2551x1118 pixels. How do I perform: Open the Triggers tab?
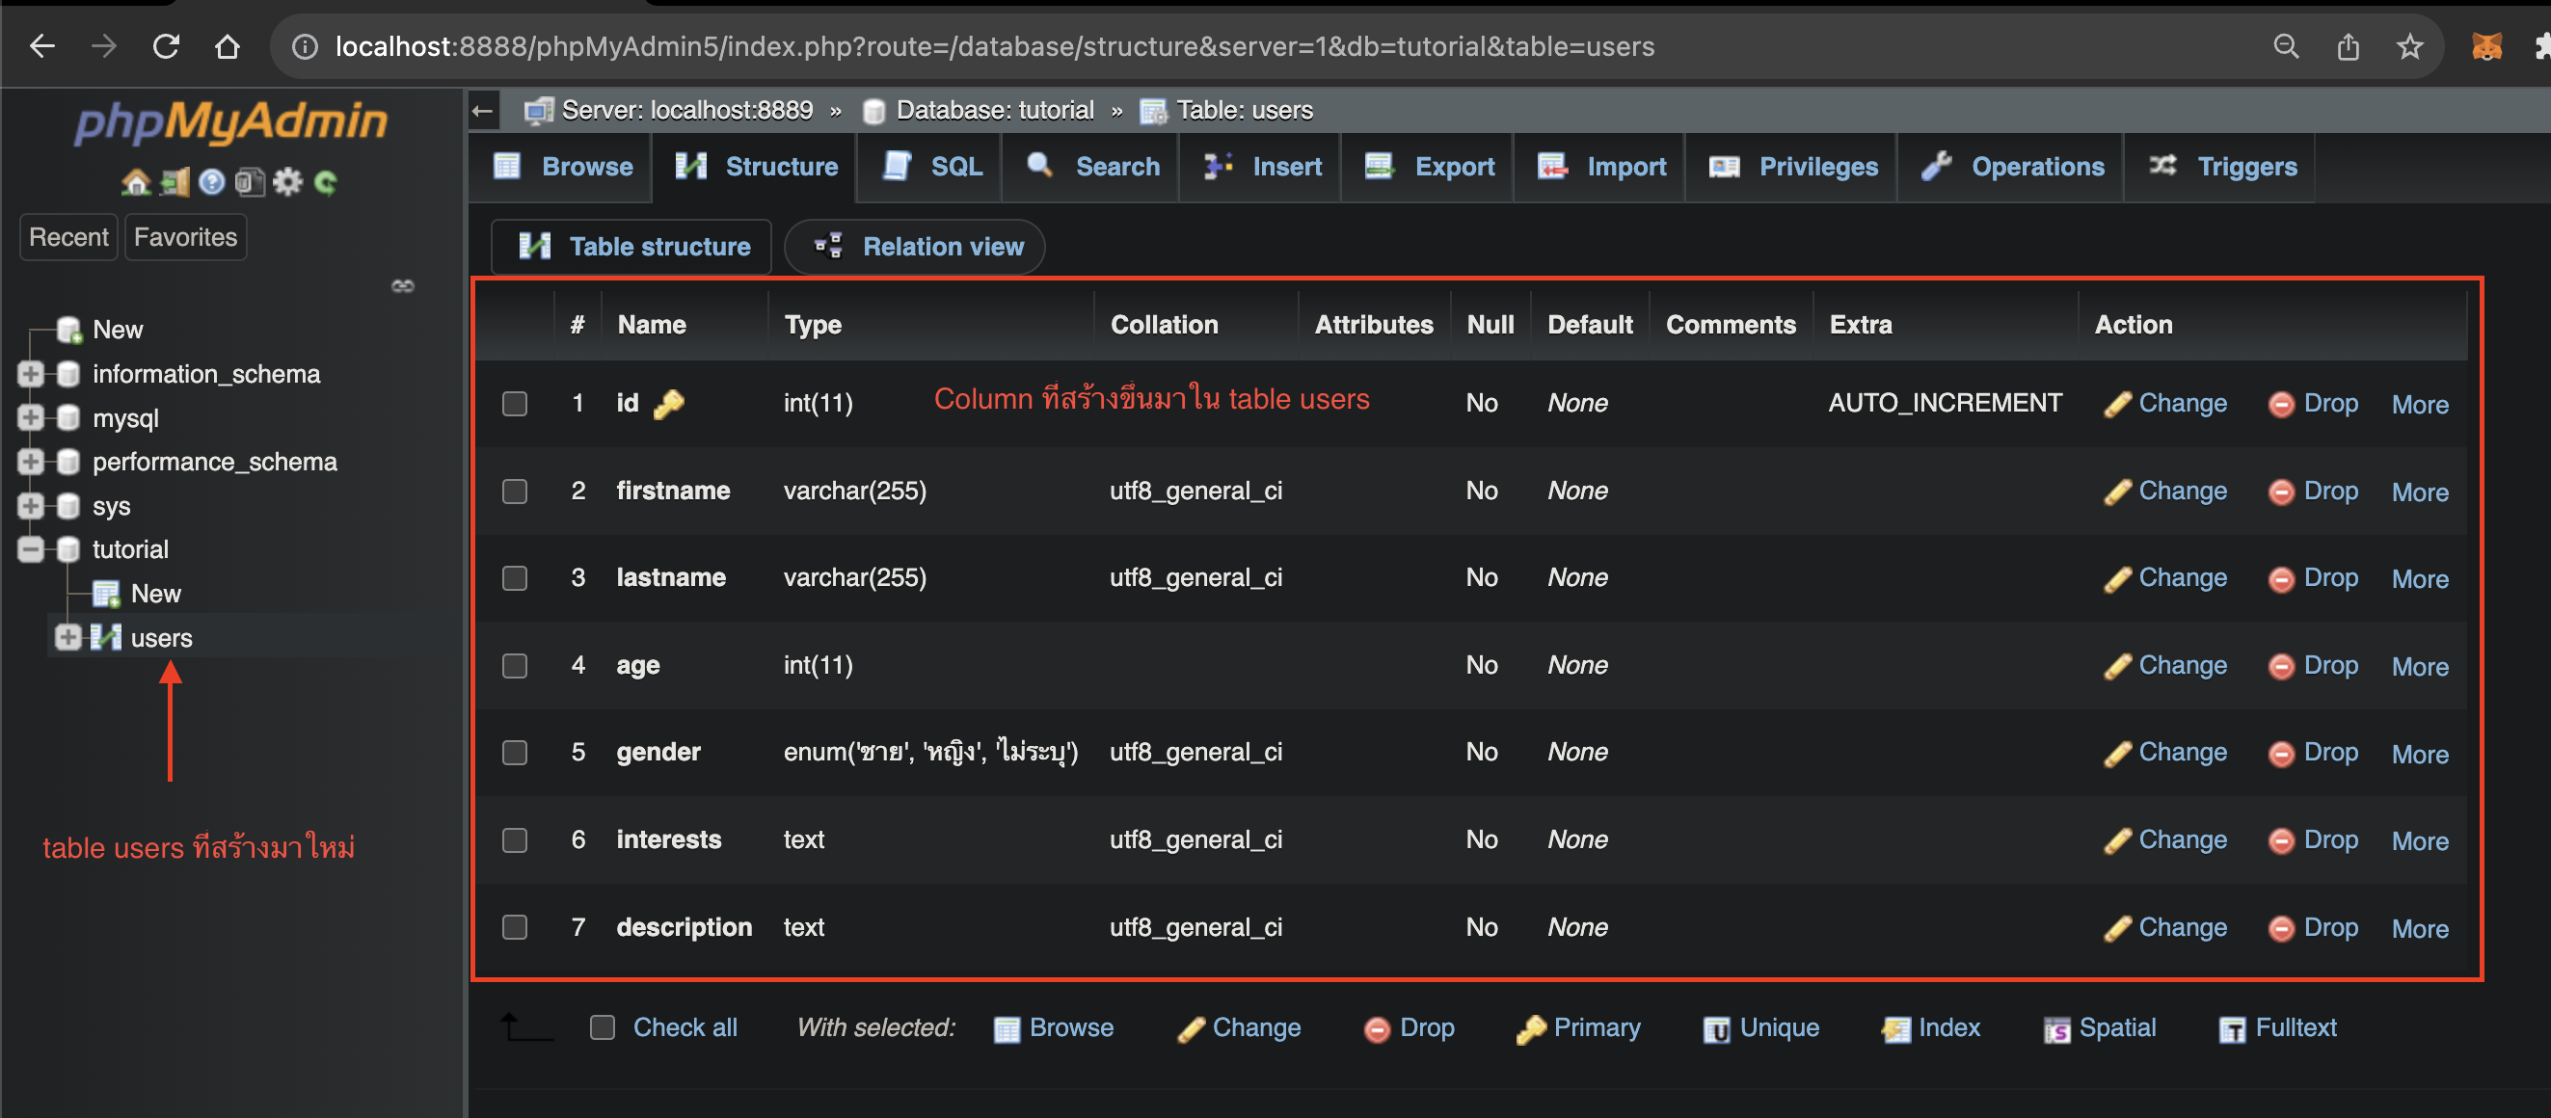click(2221, 168)
